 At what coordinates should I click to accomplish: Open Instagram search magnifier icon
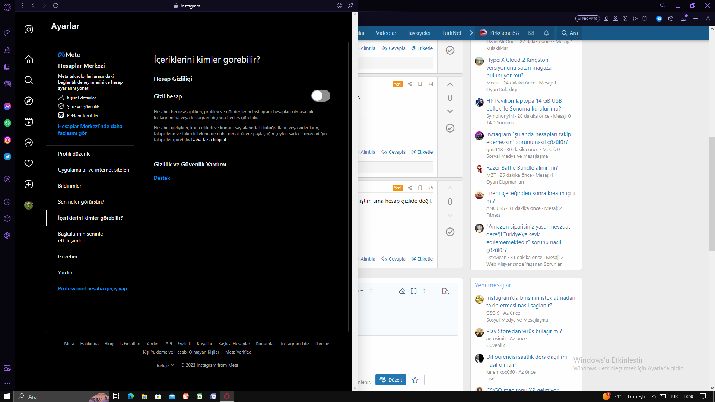29,80
